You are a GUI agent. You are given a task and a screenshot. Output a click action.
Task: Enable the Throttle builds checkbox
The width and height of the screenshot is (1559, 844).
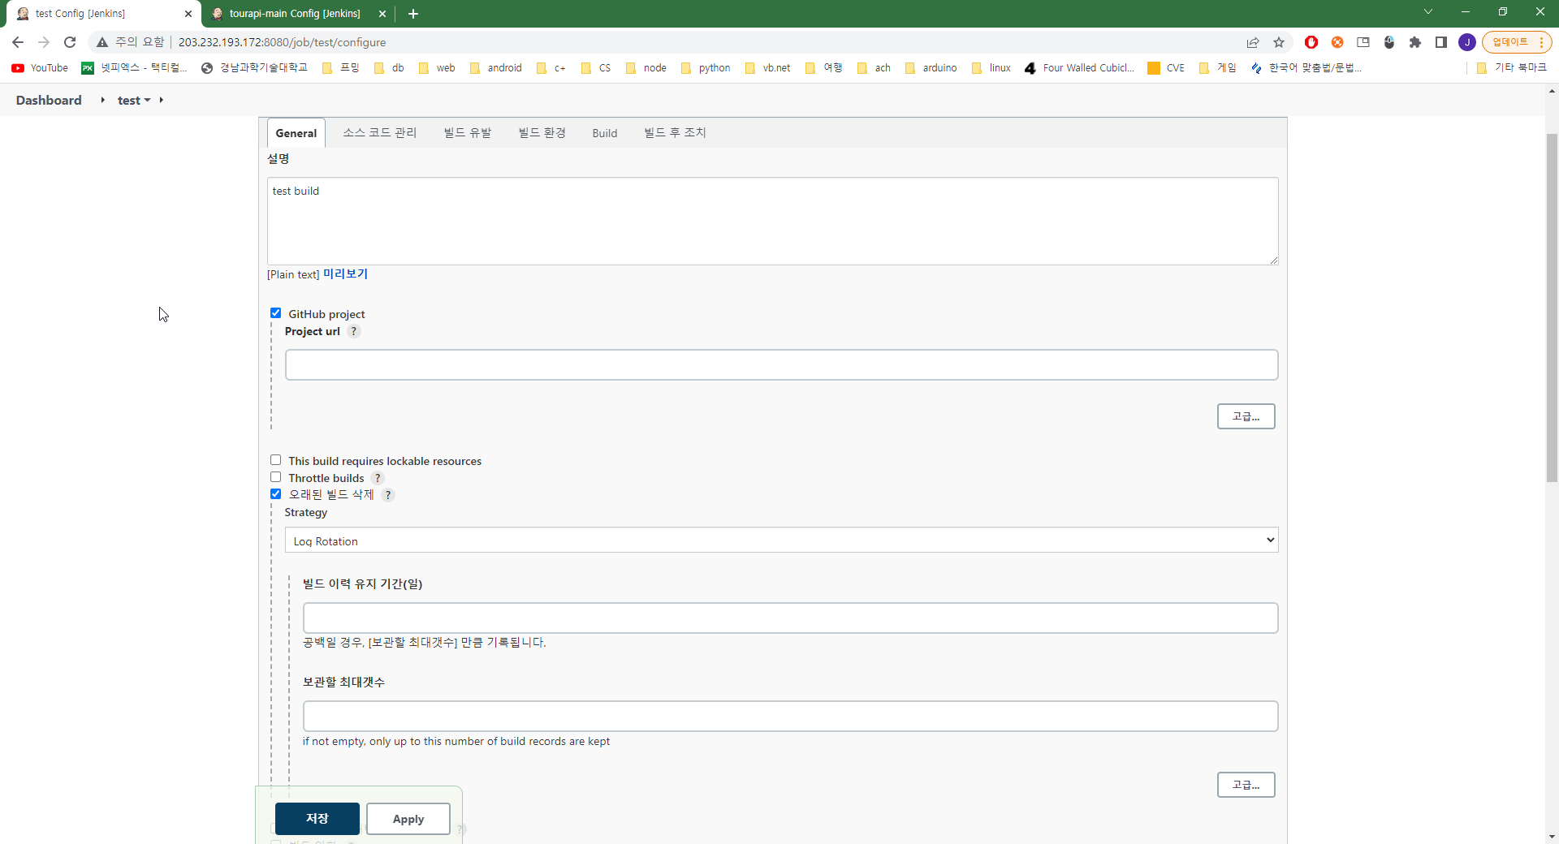pyautogui.click(x=276, y=477)
